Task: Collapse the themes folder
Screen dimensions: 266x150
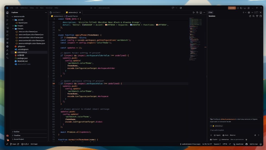Action: click(13, 29)
